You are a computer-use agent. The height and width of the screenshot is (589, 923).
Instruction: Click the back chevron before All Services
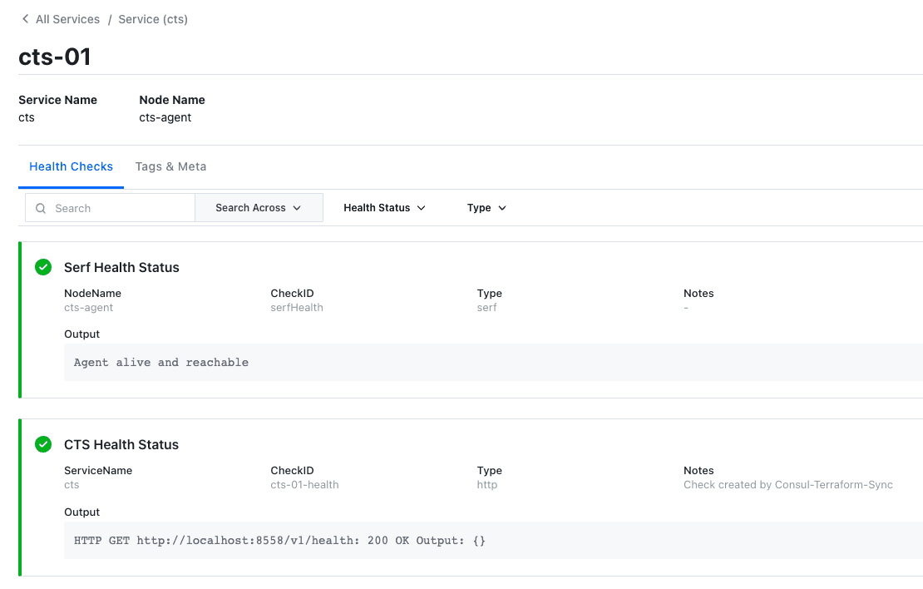pyautogui.click(x=25, y=19)
